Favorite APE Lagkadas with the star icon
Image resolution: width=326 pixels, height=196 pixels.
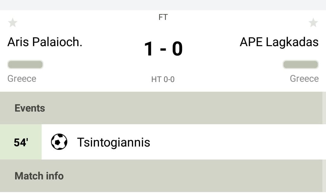click(313, 23)
